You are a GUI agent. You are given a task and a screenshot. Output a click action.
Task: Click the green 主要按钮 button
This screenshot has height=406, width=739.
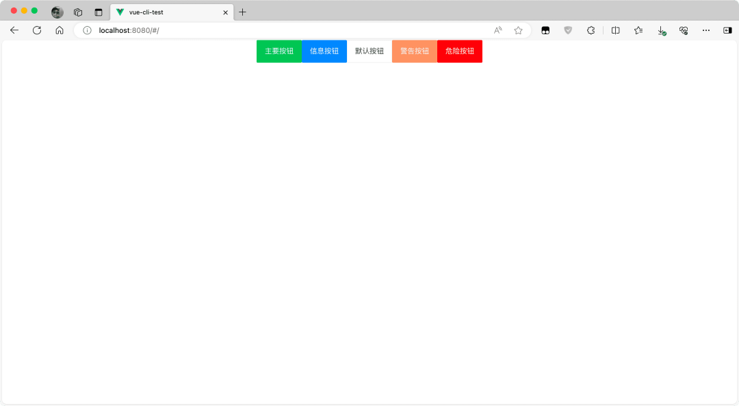tap(279, 51)
